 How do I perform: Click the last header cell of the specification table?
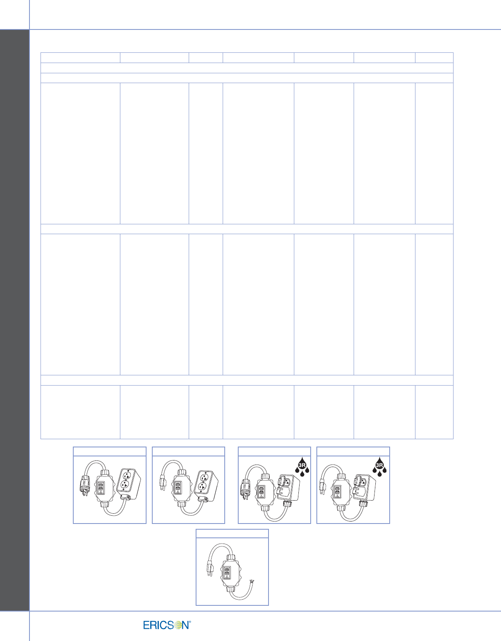click(x=434, y=58)
